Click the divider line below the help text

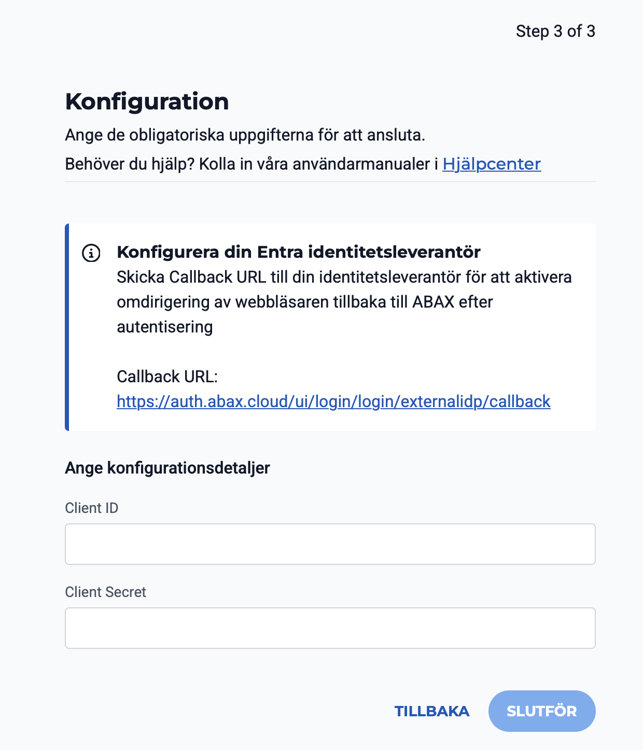pyautogui.click(x=330, y=182)
